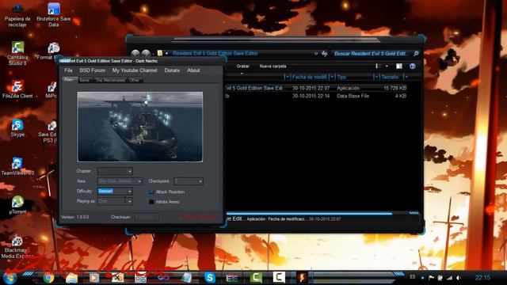Click the volume speaker tray icon
The height and width of the screenshot is (285, 507).
(x=459, y=278)
